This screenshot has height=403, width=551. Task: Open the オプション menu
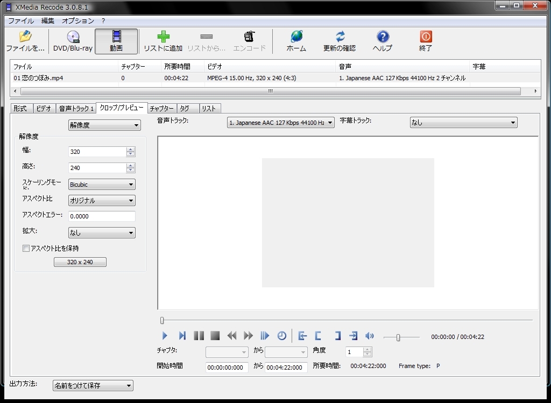[x=77, y=21]
